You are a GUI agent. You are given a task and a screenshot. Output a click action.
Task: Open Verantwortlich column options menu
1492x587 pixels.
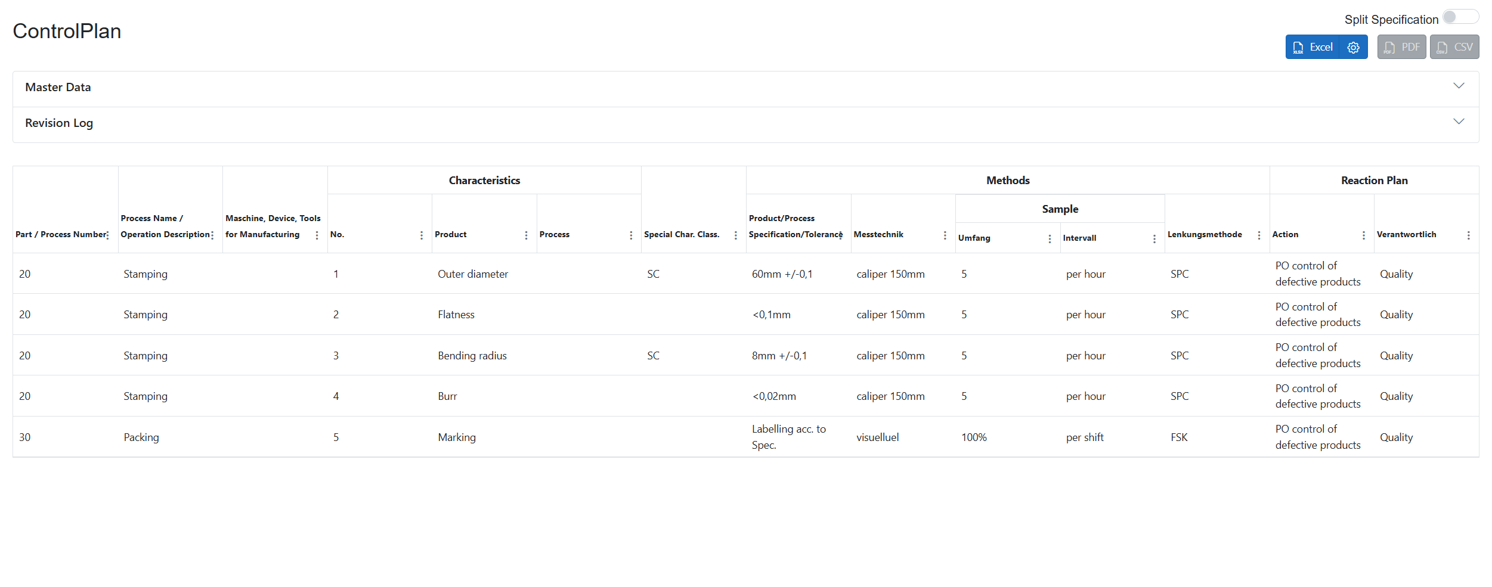1468,235
